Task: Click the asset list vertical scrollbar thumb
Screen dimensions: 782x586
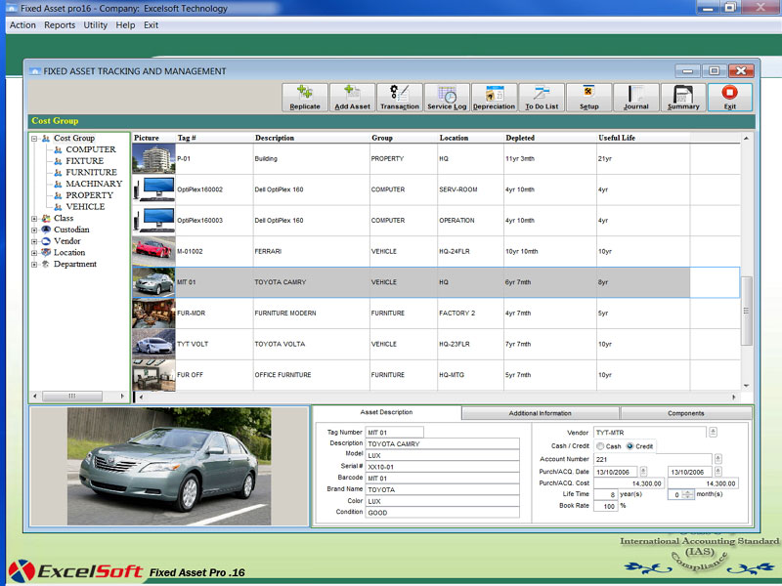Action: [x=746, y=311]
